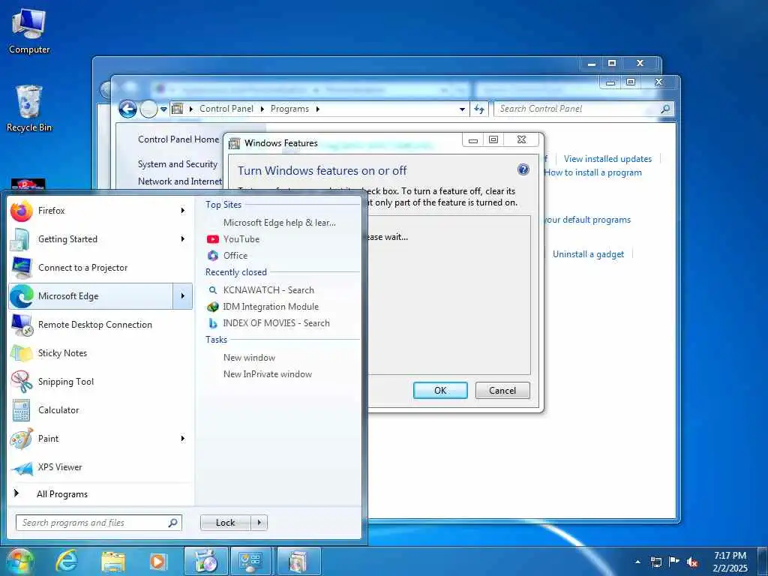Screen dimensions: 768x576
Task: Click the Control Panel back arrow
Action: click(x=127, y=109)
